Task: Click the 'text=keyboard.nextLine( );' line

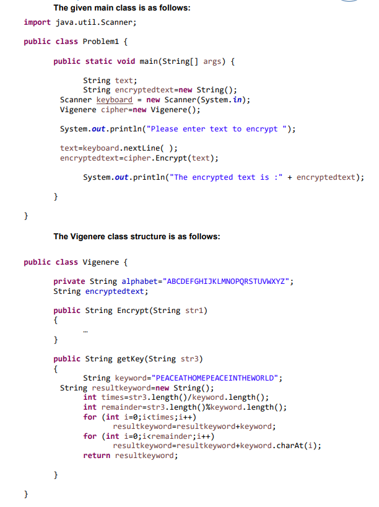Action: [x=118, y=148]
